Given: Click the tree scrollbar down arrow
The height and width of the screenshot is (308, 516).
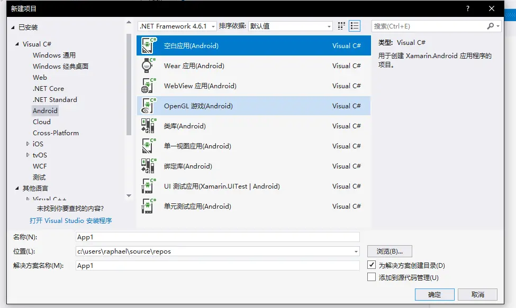Looking at the screenshot, I should pyautogui.click(x=129, y=195).
